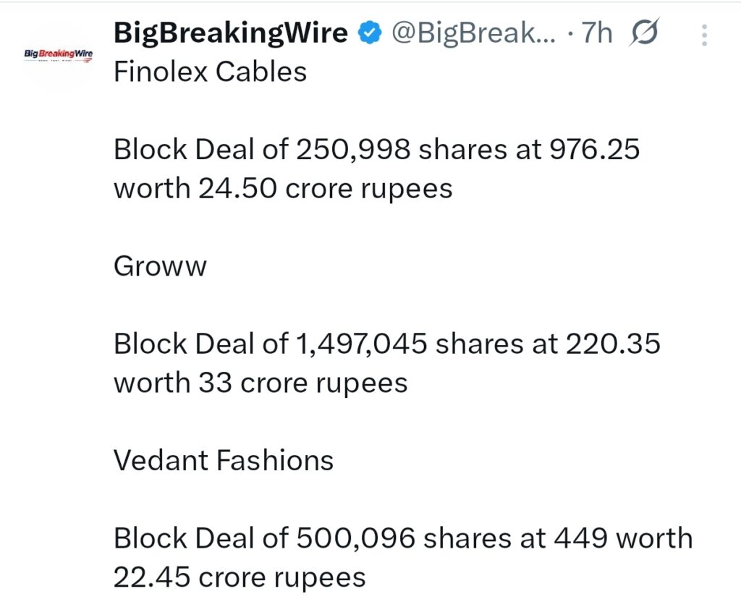Expand the post options via three-dot menu
The height and width of the screenshot is (607, 741).
pos(704,34)
